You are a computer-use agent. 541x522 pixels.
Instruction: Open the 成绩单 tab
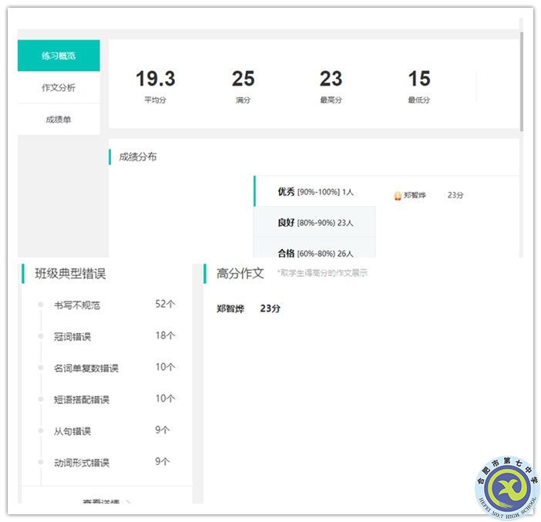[x=59, y=120]
